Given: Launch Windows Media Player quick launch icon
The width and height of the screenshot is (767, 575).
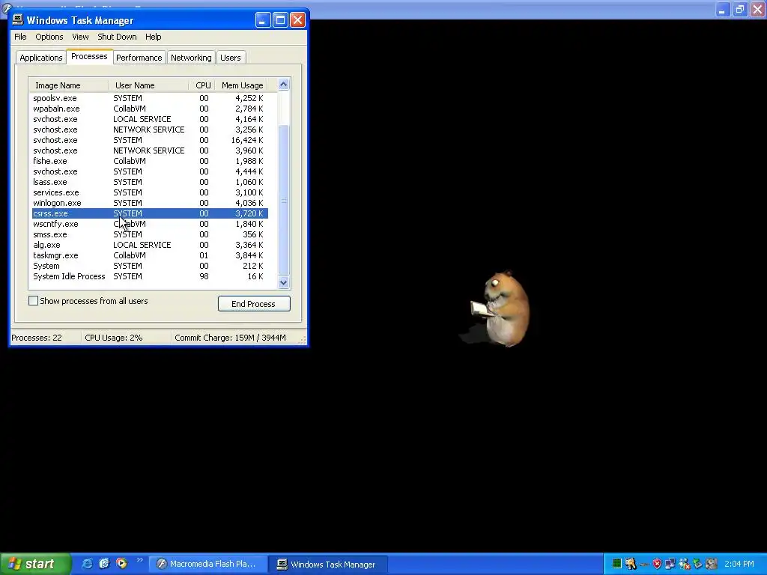Looking at the screenshot, I should 121,564.
